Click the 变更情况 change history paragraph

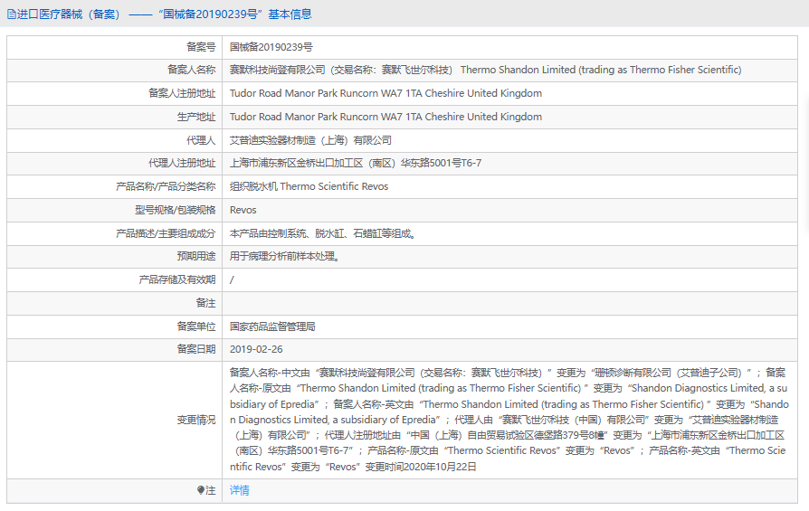[509, 420]
